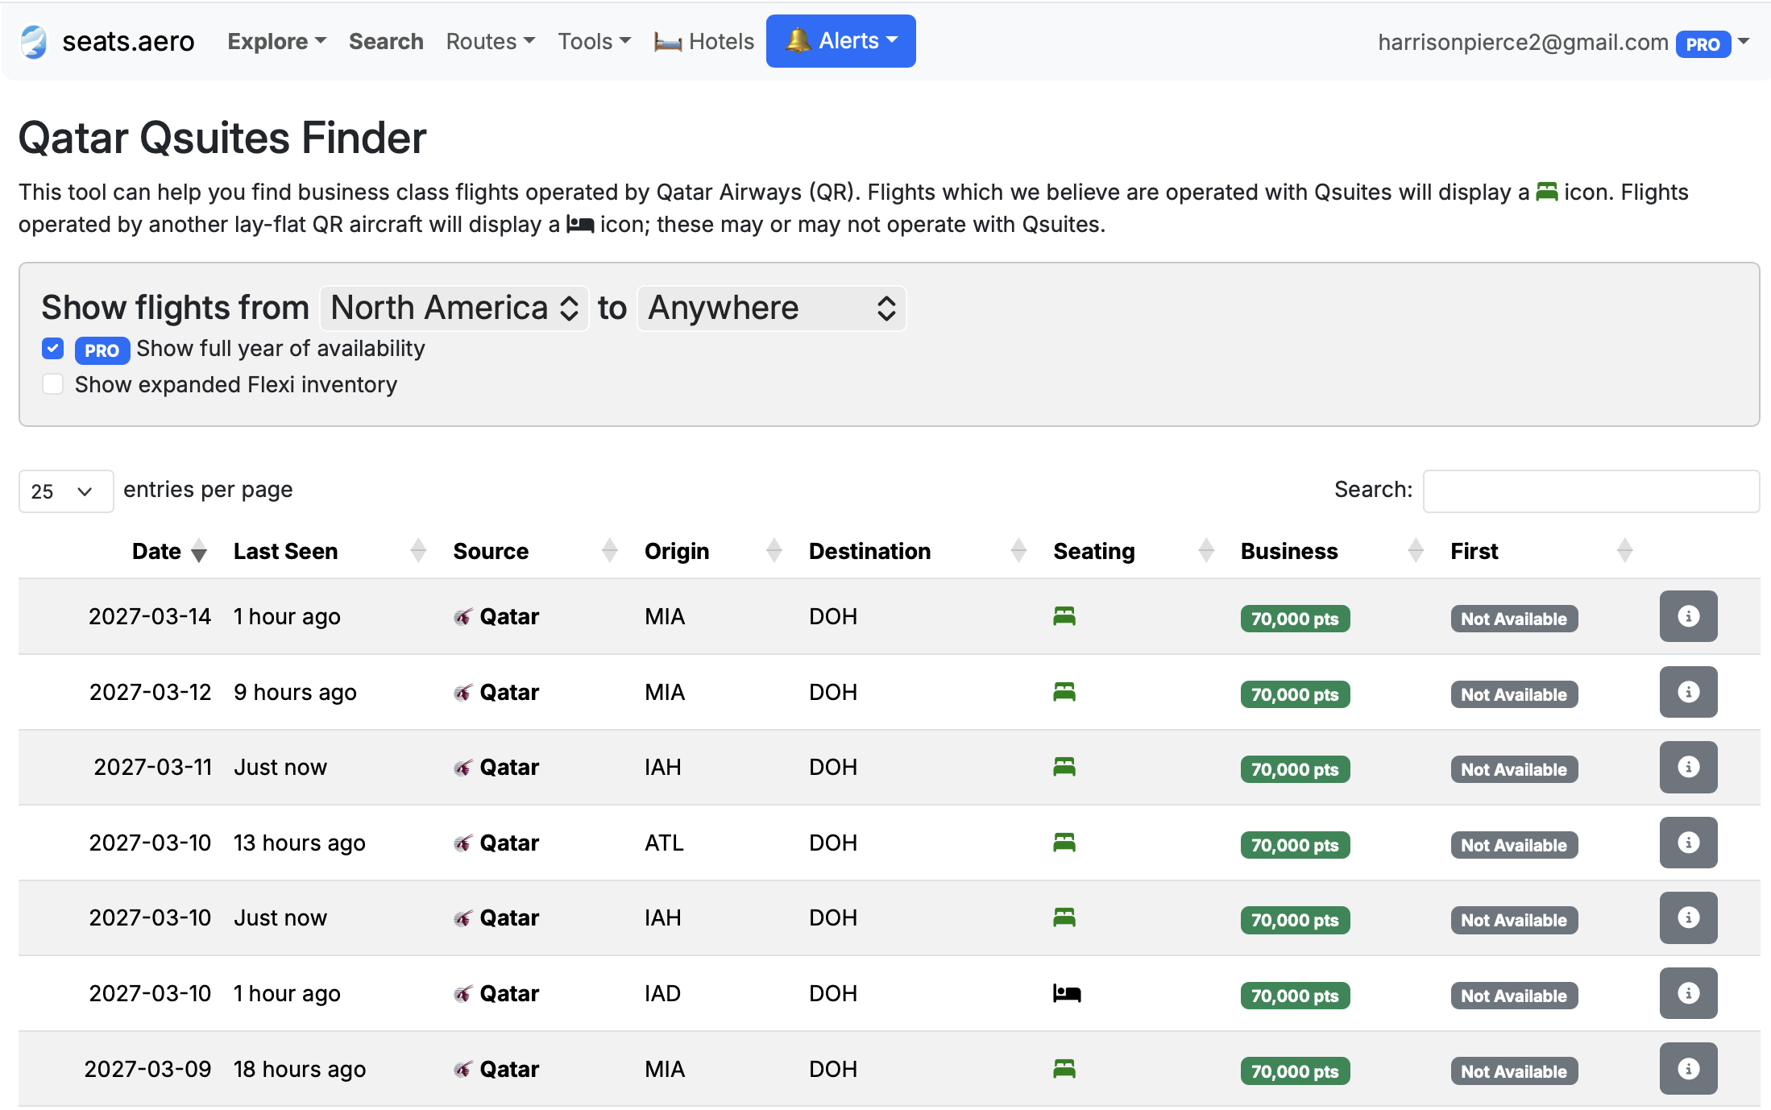Screen dimensions: 1771x1110
Task: Expand the Tools menu
Action: click(595, 41)
